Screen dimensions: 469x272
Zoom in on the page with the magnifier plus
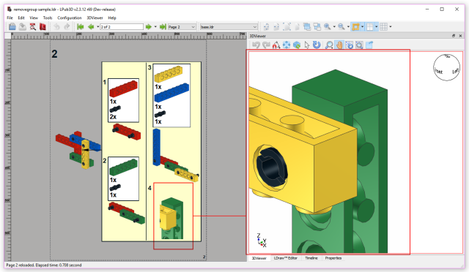coord(328,27)
